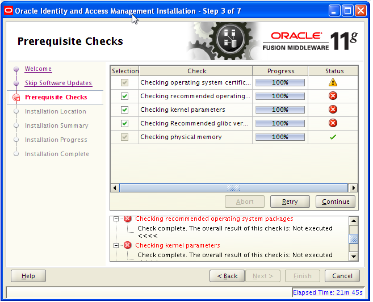Click the Installation Complete step bullet
The width and height of the screenshot is (373, 302).
(x=16, y=154)
